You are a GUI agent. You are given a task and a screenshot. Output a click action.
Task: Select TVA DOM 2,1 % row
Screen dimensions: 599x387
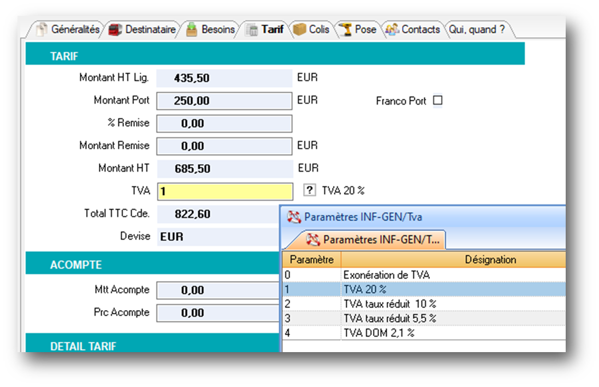pyautogui.click(x=378, y=332)
